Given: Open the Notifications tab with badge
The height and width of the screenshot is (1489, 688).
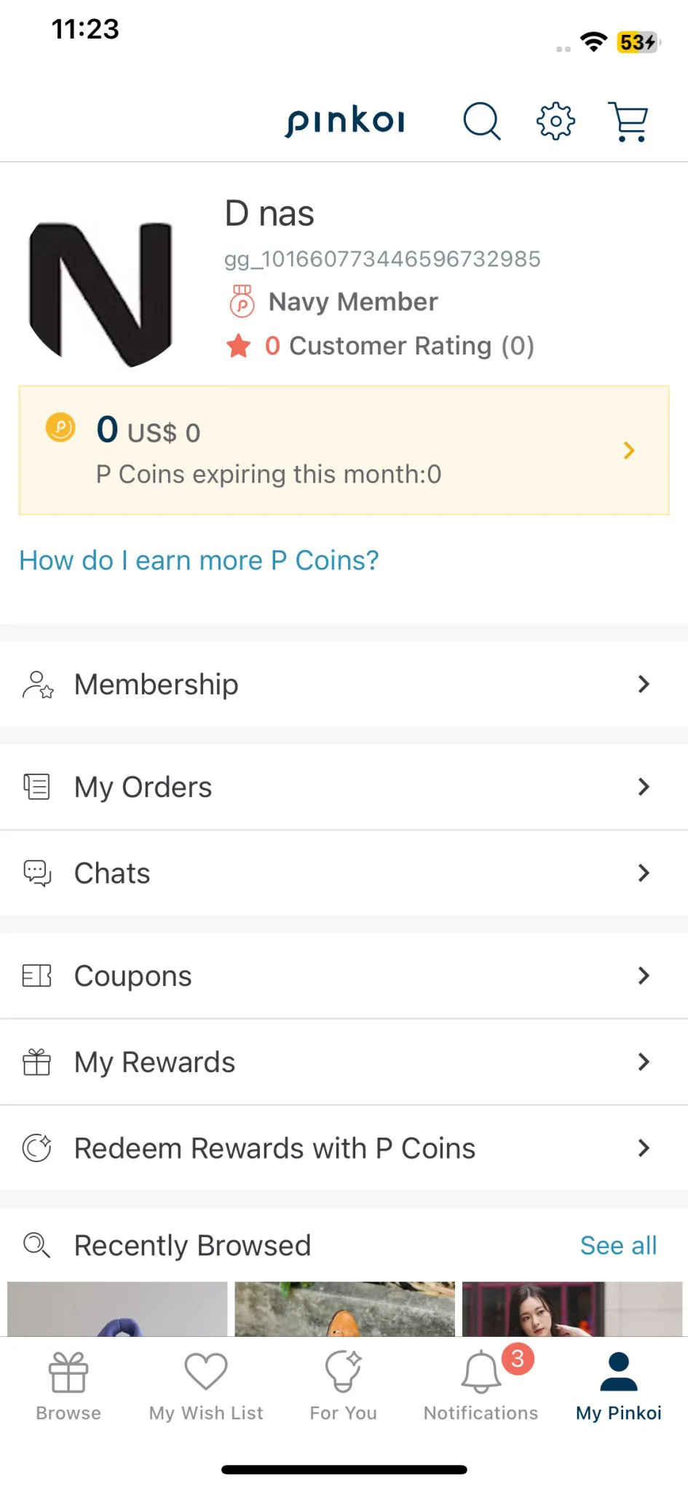Looking at the screenshot, I should point(481,1386).
